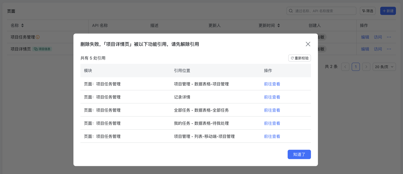The image size is (403, 174).
Task: Click 前往查看 for 记录详情 row
Action: pos(272,97)
